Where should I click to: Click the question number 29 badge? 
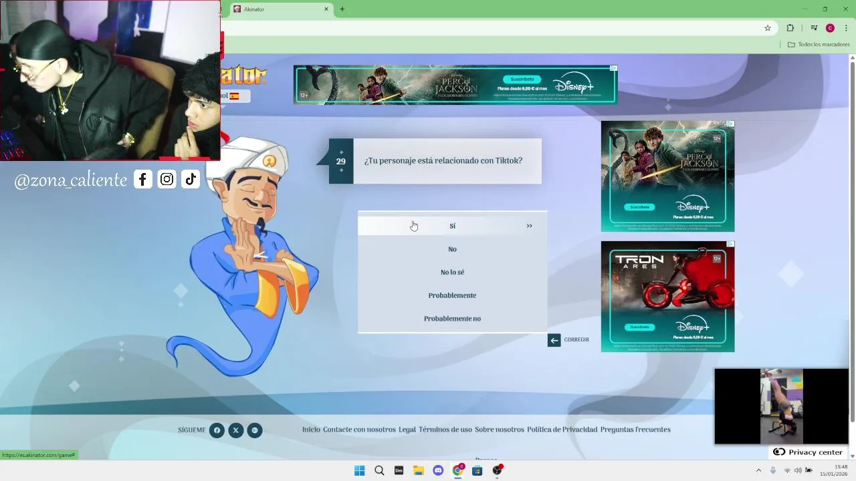click(341, 161)
